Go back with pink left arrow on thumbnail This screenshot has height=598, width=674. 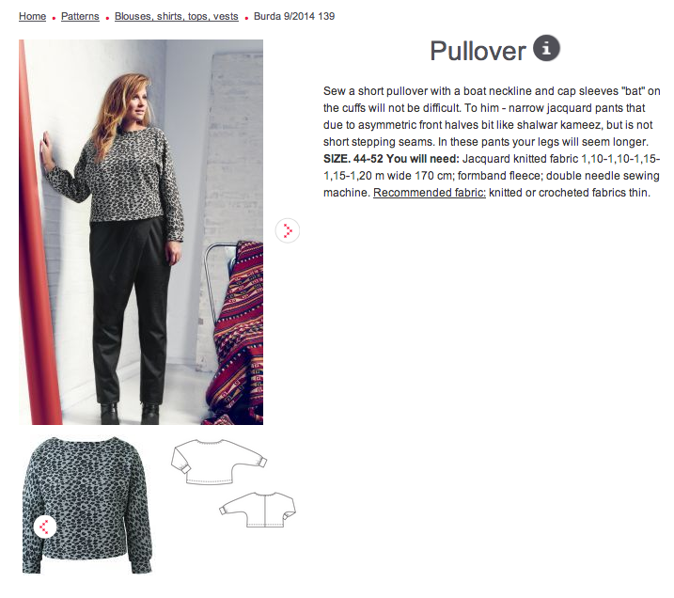pyautogui.click(x=45, y=527)
